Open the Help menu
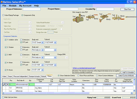The width and height of the screenshot is (137, 99). (x=36, y=6)
